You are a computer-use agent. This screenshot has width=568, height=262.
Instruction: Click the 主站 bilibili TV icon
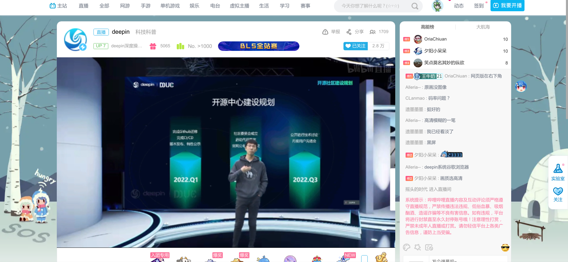pos(53,6)
